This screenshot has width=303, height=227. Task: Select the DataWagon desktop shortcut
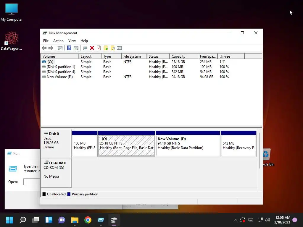click(12, 41)
